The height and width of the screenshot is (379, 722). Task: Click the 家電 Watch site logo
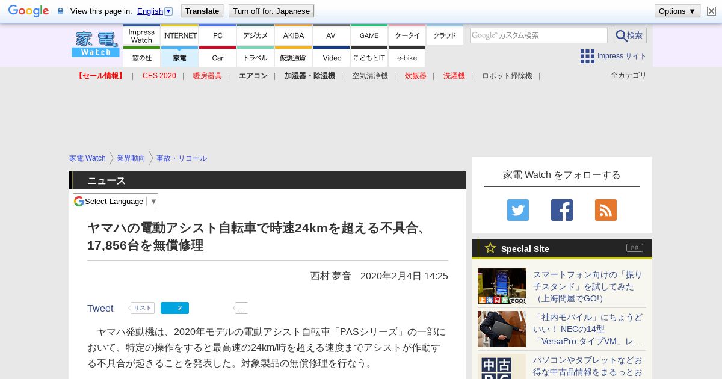pos(96,45)
